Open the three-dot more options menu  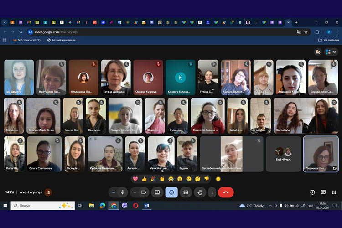click(211, 192)
